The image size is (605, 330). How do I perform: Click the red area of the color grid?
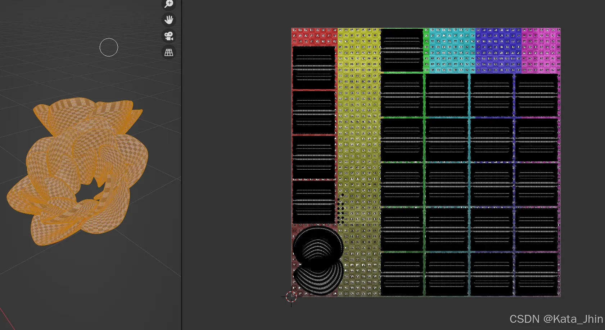(x=313, y=36)
